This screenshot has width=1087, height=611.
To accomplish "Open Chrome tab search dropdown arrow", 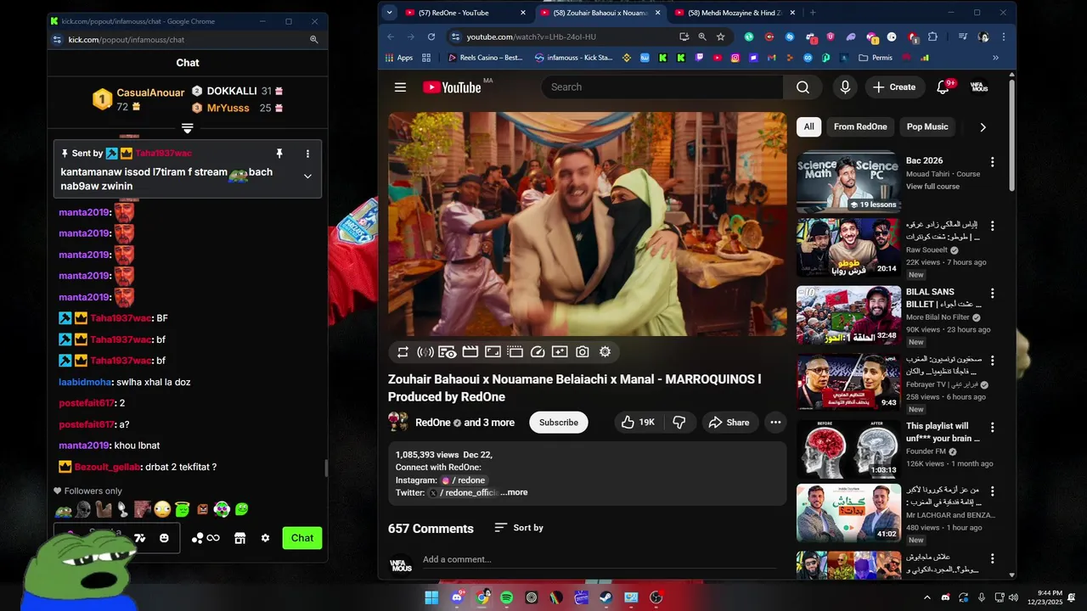I will [x=389, y=13].
